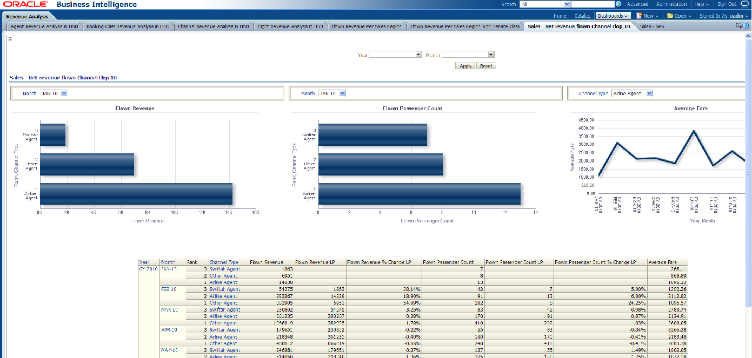Expand the Year prompt dropdown

[418, 55]
